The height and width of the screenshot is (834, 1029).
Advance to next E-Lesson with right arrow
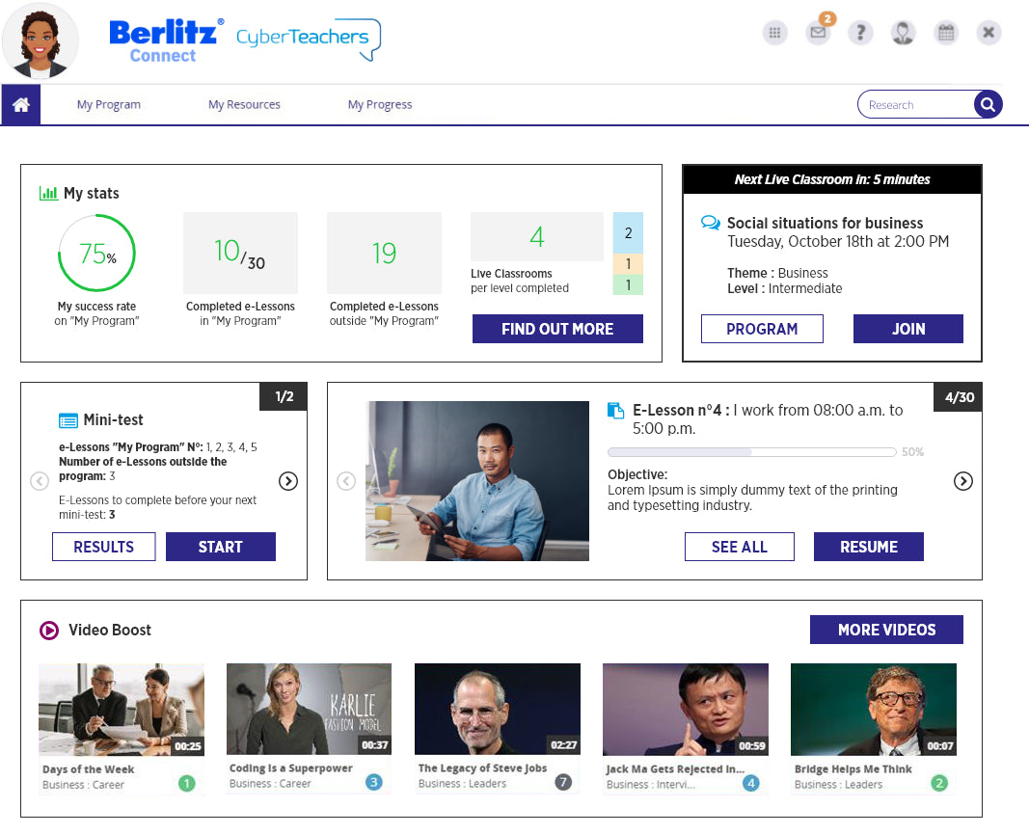(x=962, y=481)
